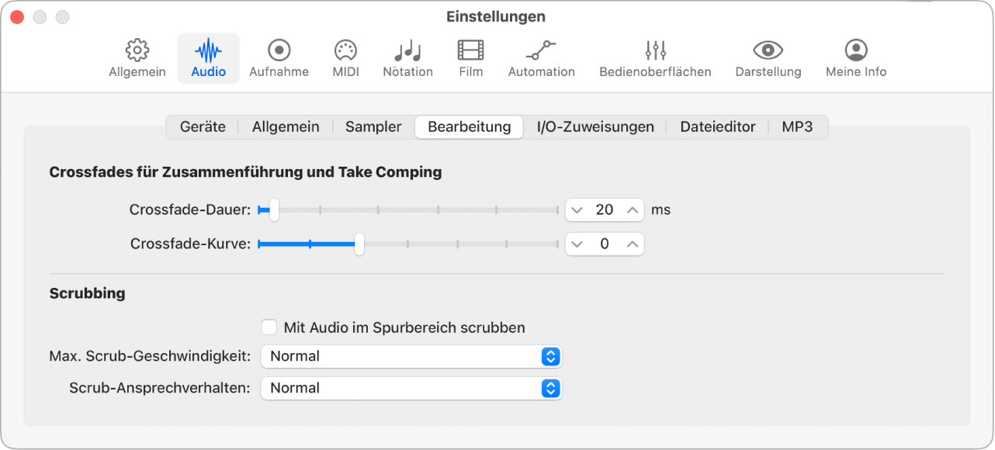Increase Crossfade-Dauer with the up stepper
995x450 pixels.
632,209
